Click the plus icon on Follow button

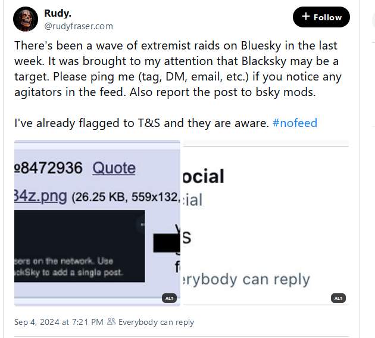coord(305,17)
